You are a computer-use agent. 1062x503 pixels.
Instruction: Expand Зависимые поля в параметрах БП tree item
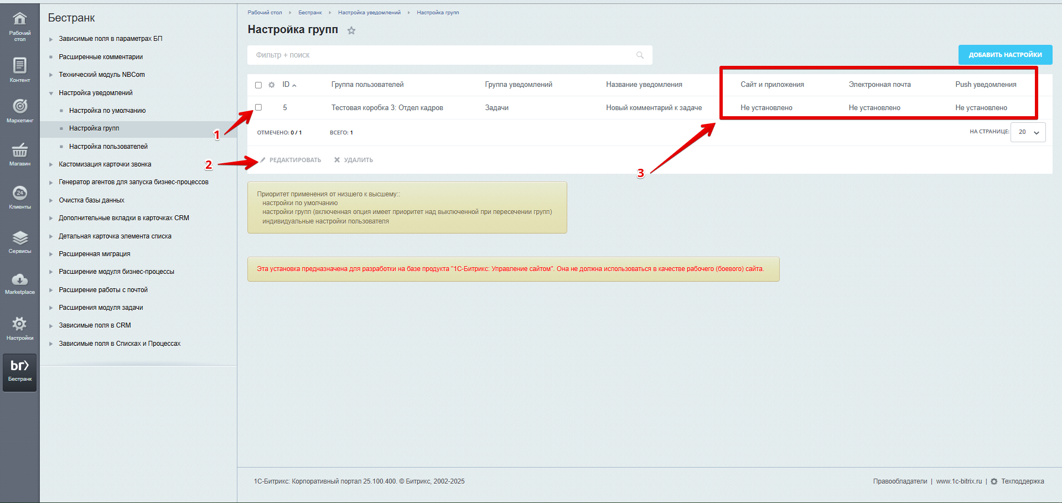click(x=51, y=39)
